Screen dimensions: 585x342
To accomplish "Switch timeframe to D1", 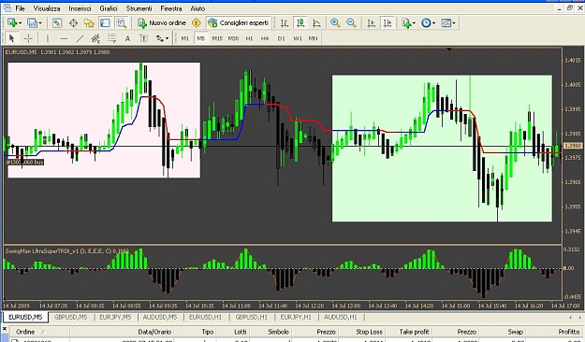I will coord(281,38).
